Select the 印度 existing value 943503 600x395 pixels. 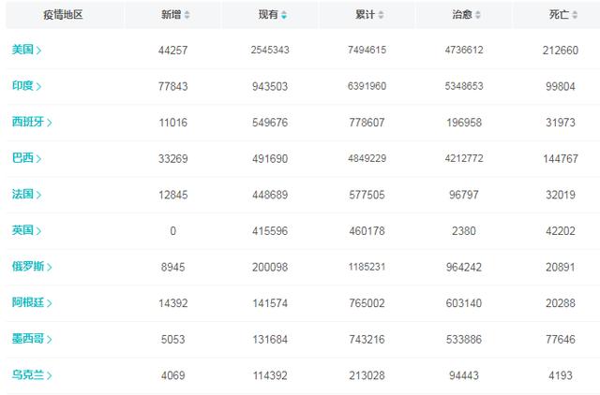tap(270, 86)
